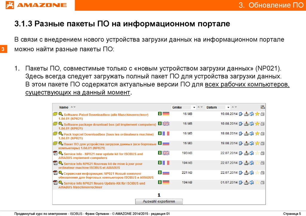Open Service Info NP021 Nouveau kit de mise à jour link
306x216 pixels.
point(100,166)
